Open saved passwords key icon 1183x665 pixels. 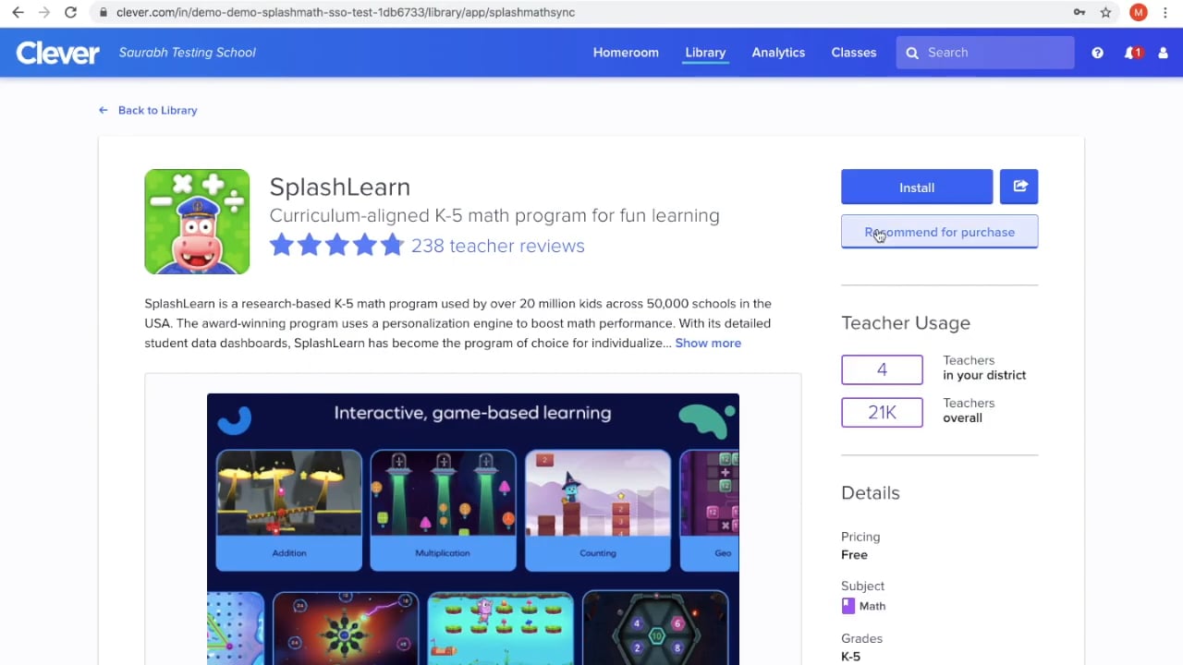pos(1079,12)
